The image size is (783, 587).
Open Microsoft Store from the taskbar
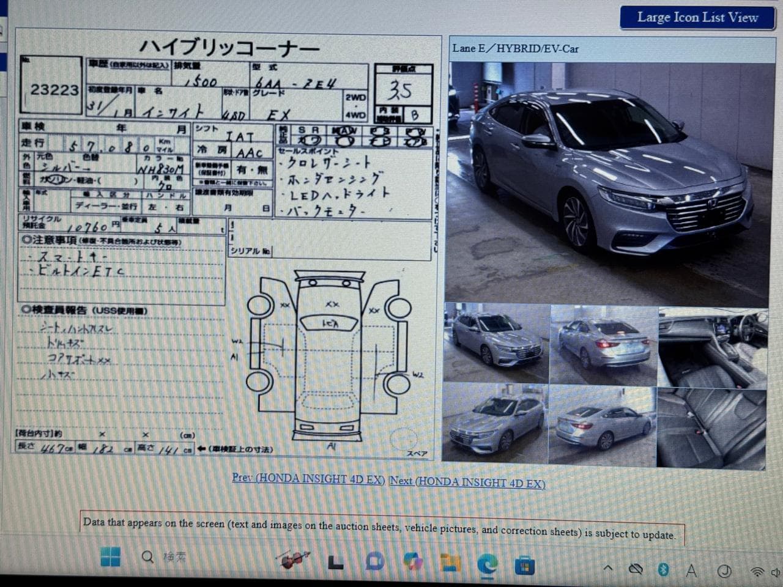pyautogui.click(x=525, y=566)
